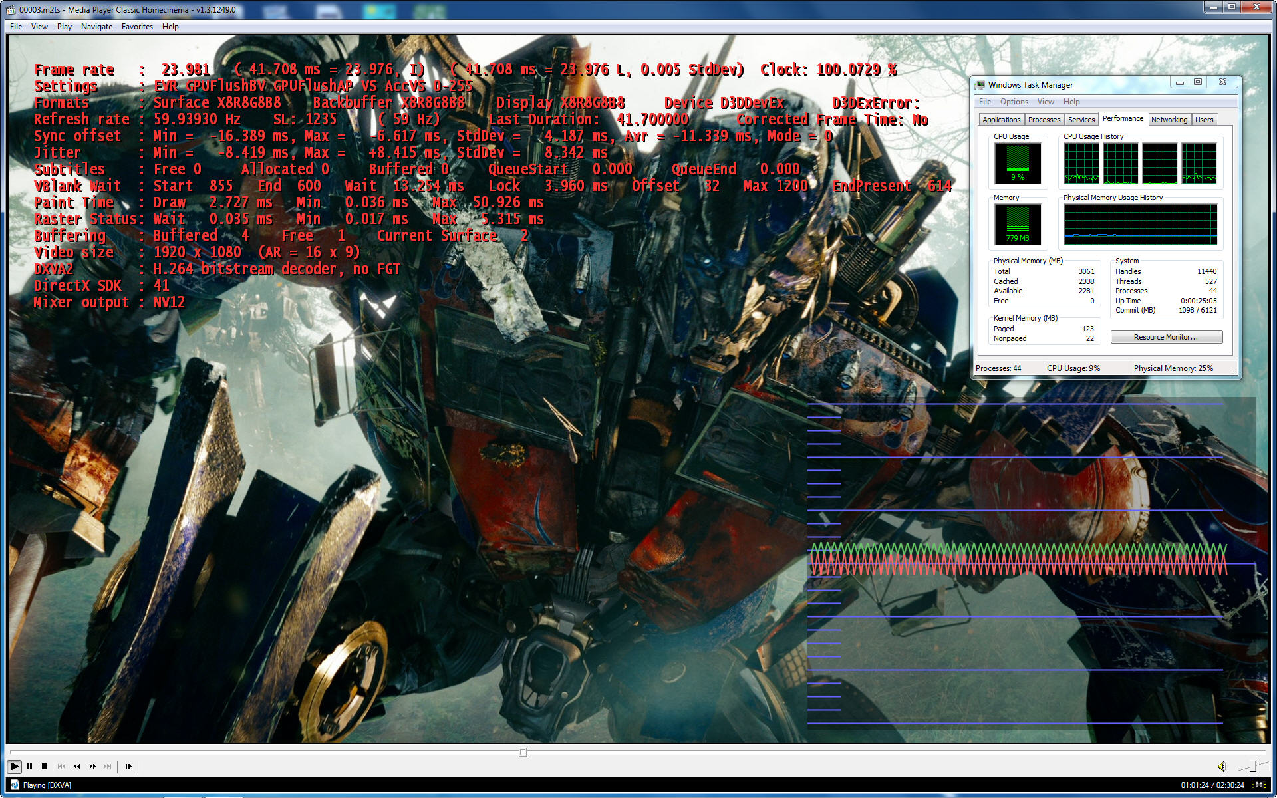Viewport: 1277px width, 798px height.
Task: Click the frame step button
Action: pyautogui.click(x=128, y=766)
